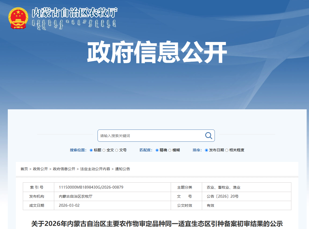
Task: Open the 政府信息公开 breadcrumb link
Action: click(64, 169)
